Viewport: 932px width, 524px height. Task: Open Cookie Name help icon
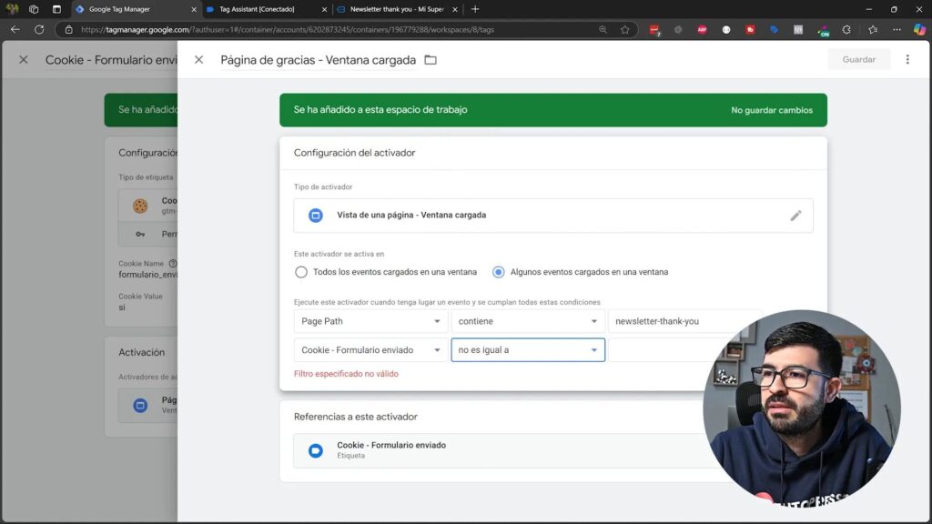tap(172, 263)
